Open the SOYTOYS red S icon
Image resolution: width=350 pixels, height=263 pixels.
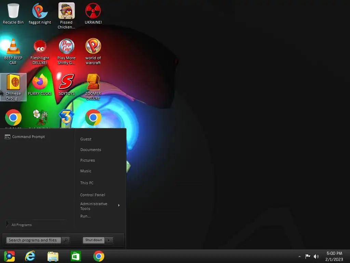[x=66, y=85]
